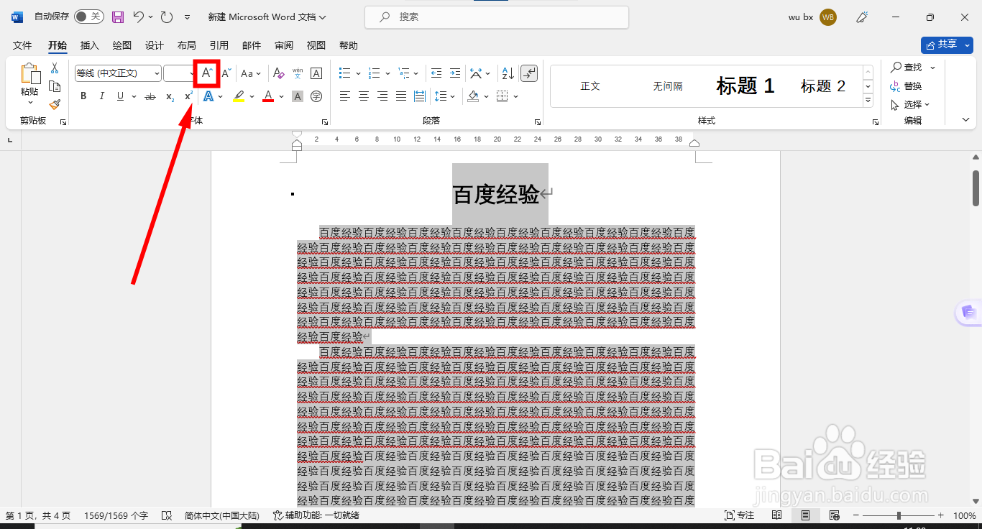Open the bullet list dropdown arrow
The image size is (982, 529).
click(x=357, y=73)
